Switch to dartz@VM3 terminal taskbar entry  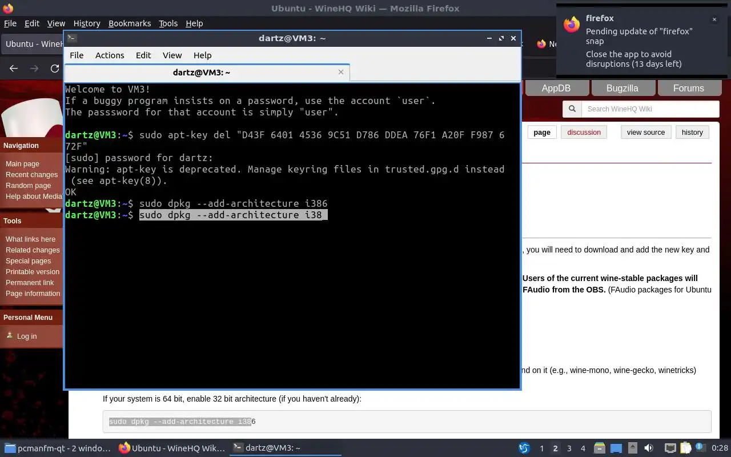click(x=286, y=448)
